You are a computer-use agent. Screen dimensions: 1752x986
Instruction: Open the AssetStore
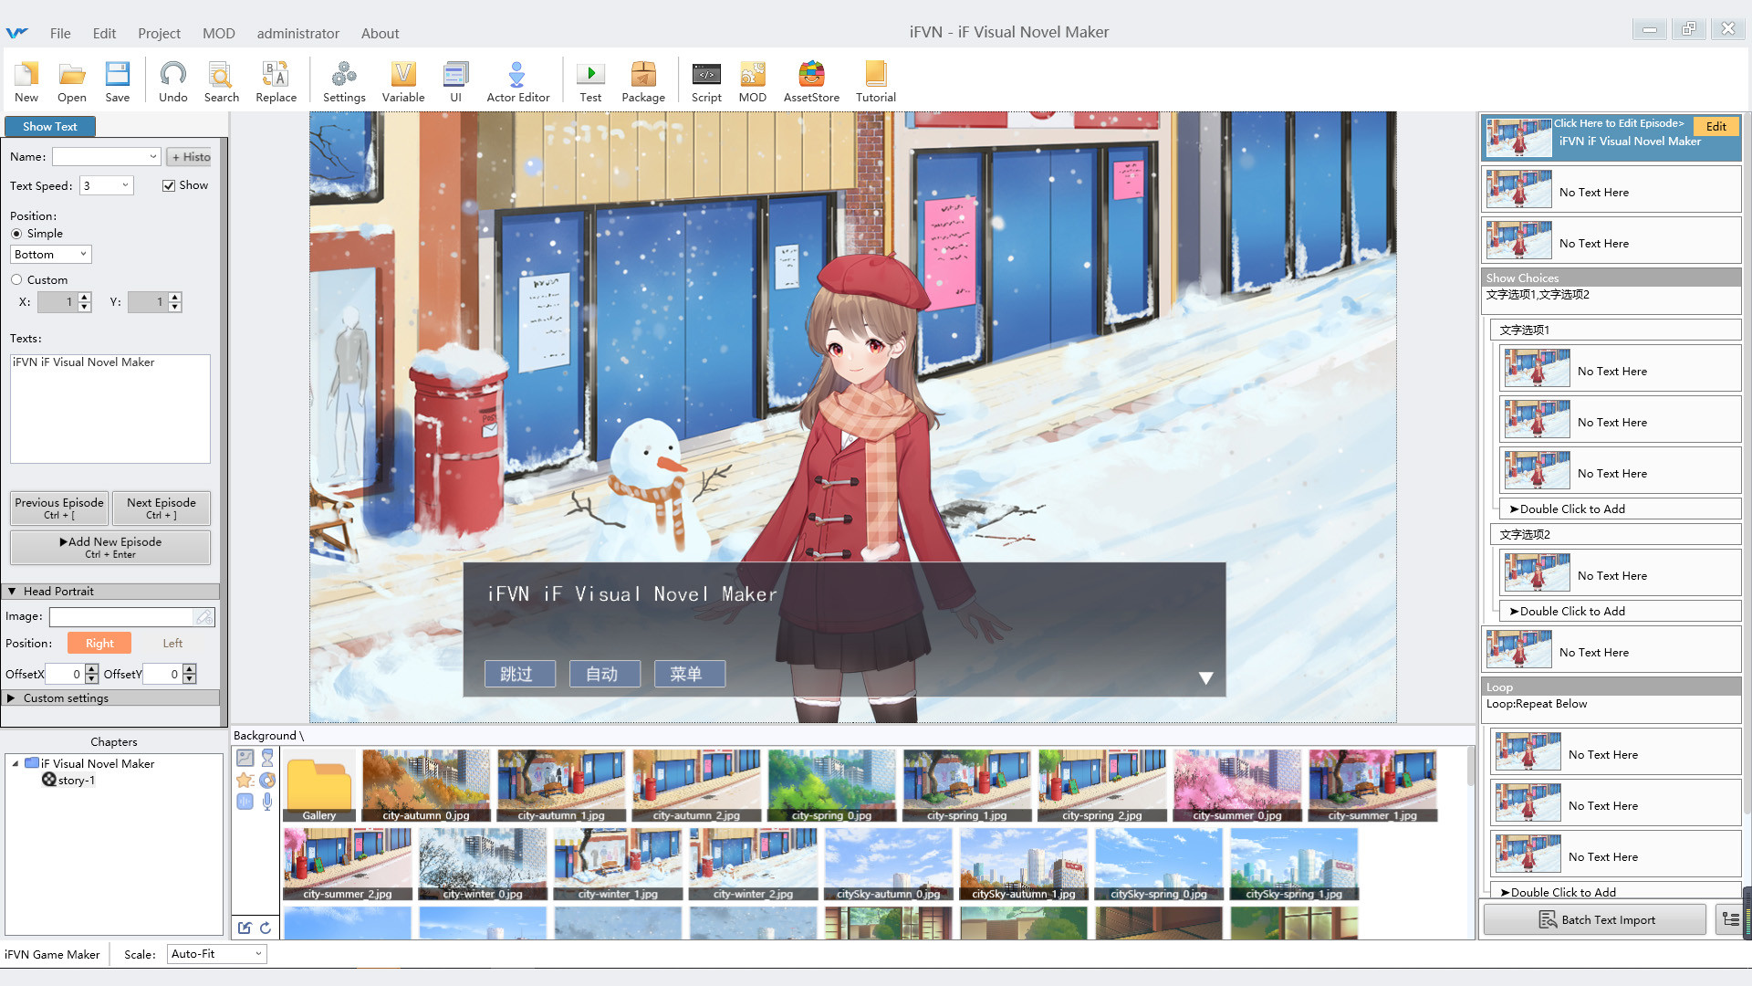810,80
